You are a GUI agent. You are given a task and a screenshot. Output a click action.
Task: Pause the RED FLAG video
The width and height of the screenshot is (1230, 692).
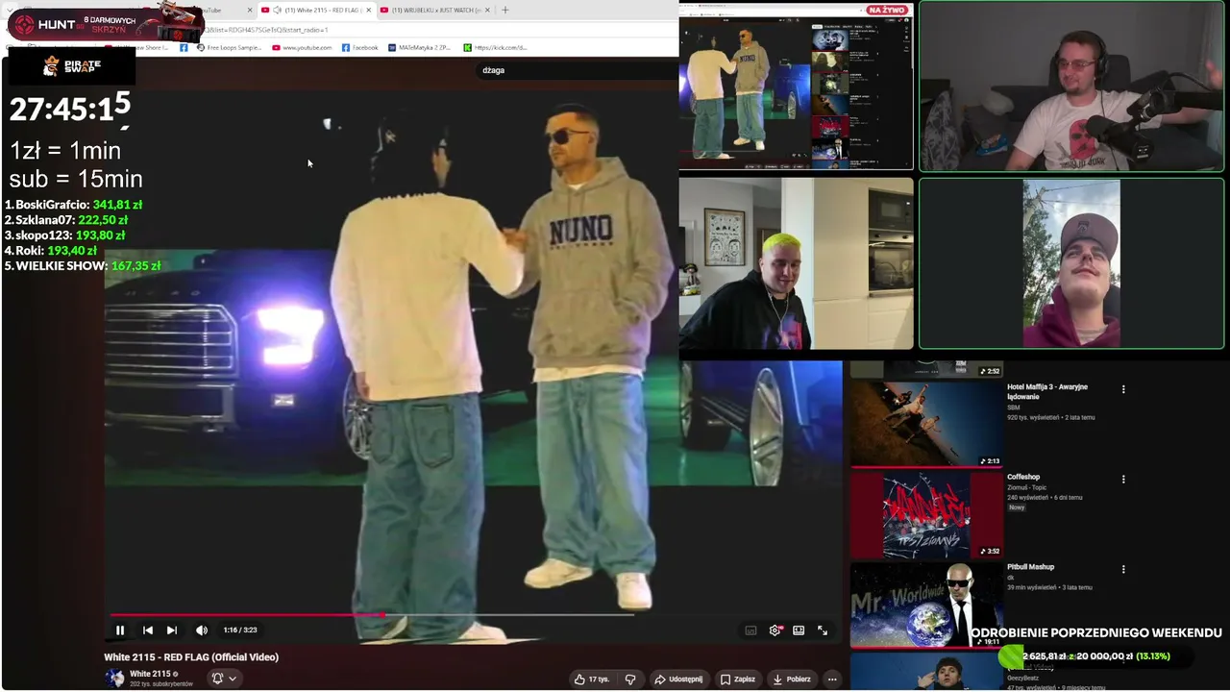click(120, 630)
